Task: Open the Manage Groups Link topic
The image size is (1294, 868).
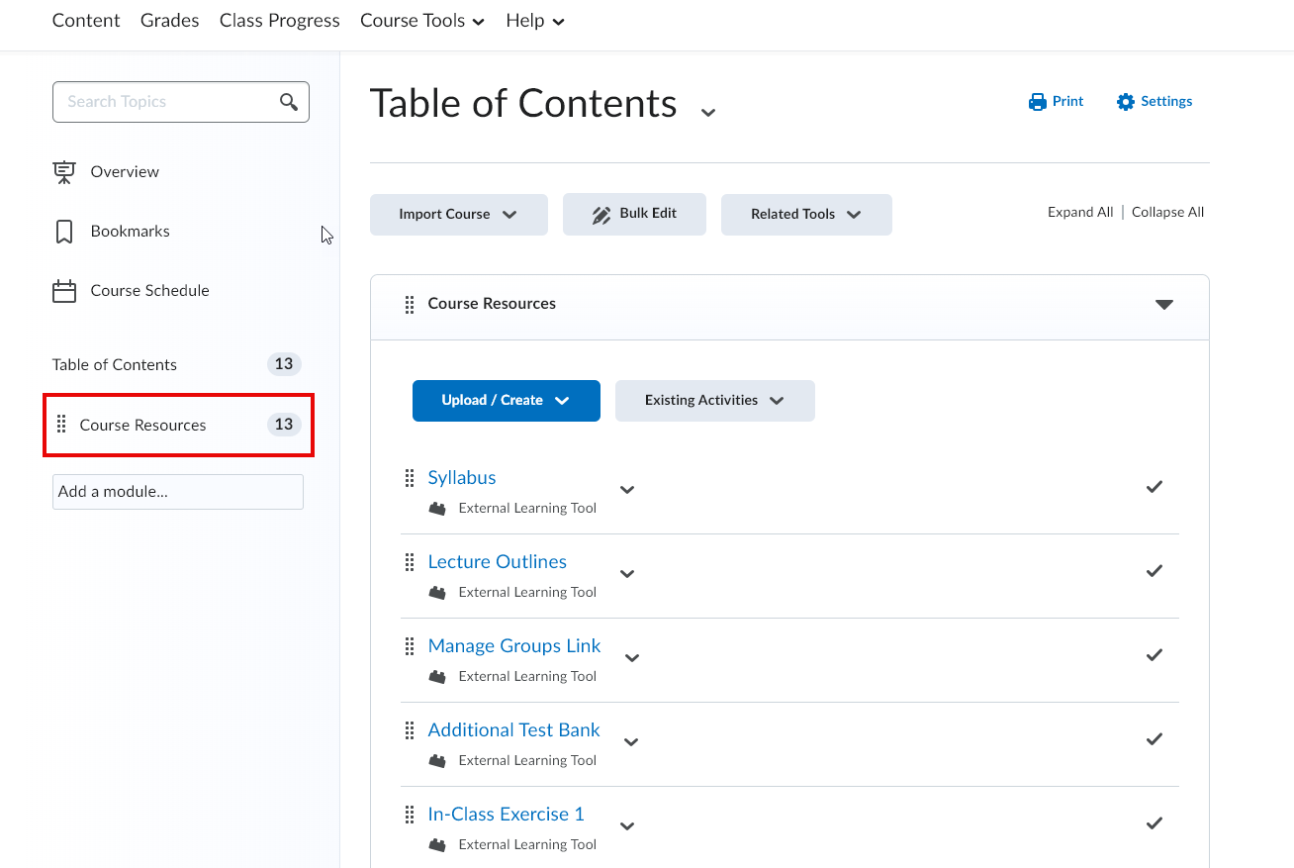Action: (x=514, y=646)
